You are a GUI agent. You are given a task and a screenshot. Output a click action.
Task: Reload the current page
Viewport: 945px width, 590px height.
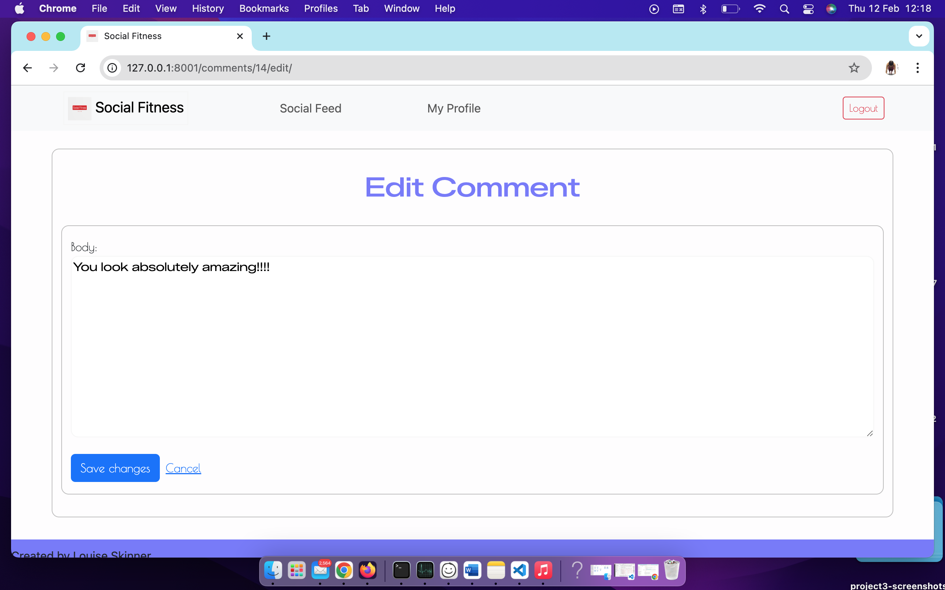click(80, 67)
